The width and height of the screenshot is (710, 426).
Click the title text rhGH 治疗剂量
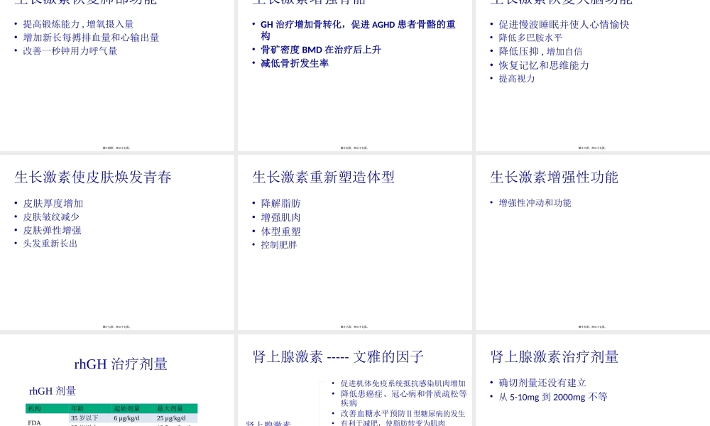pyautogui.click(x=120, y=364)
